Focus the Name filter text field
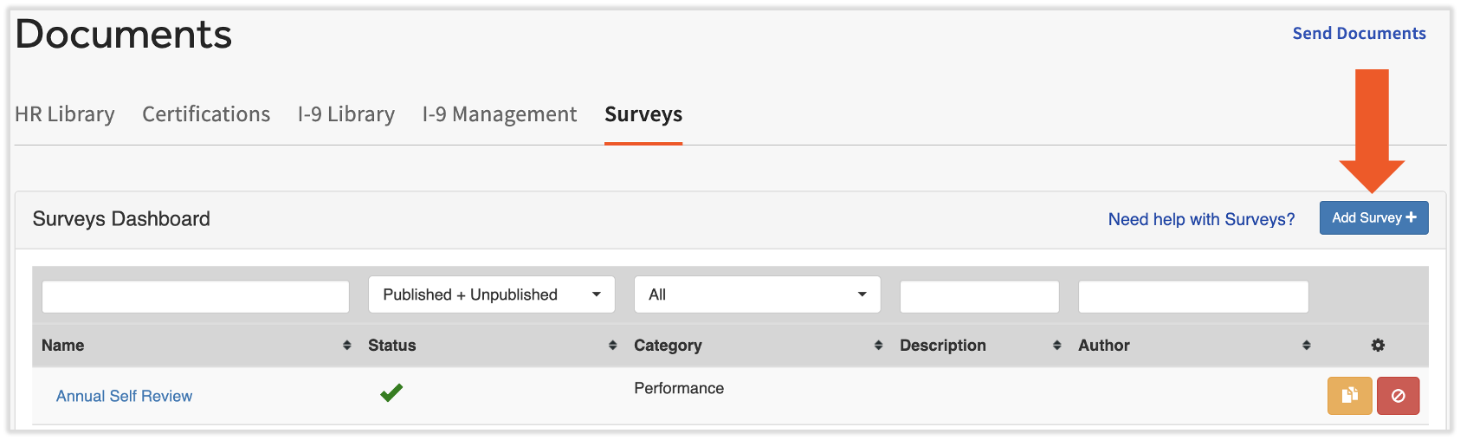This screenshot has width=1460, height=440. [196, 296]
